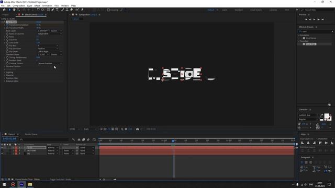Select Card Dance effect in presets
Viewport: 335px width, 188px height.
click(311, 38)
